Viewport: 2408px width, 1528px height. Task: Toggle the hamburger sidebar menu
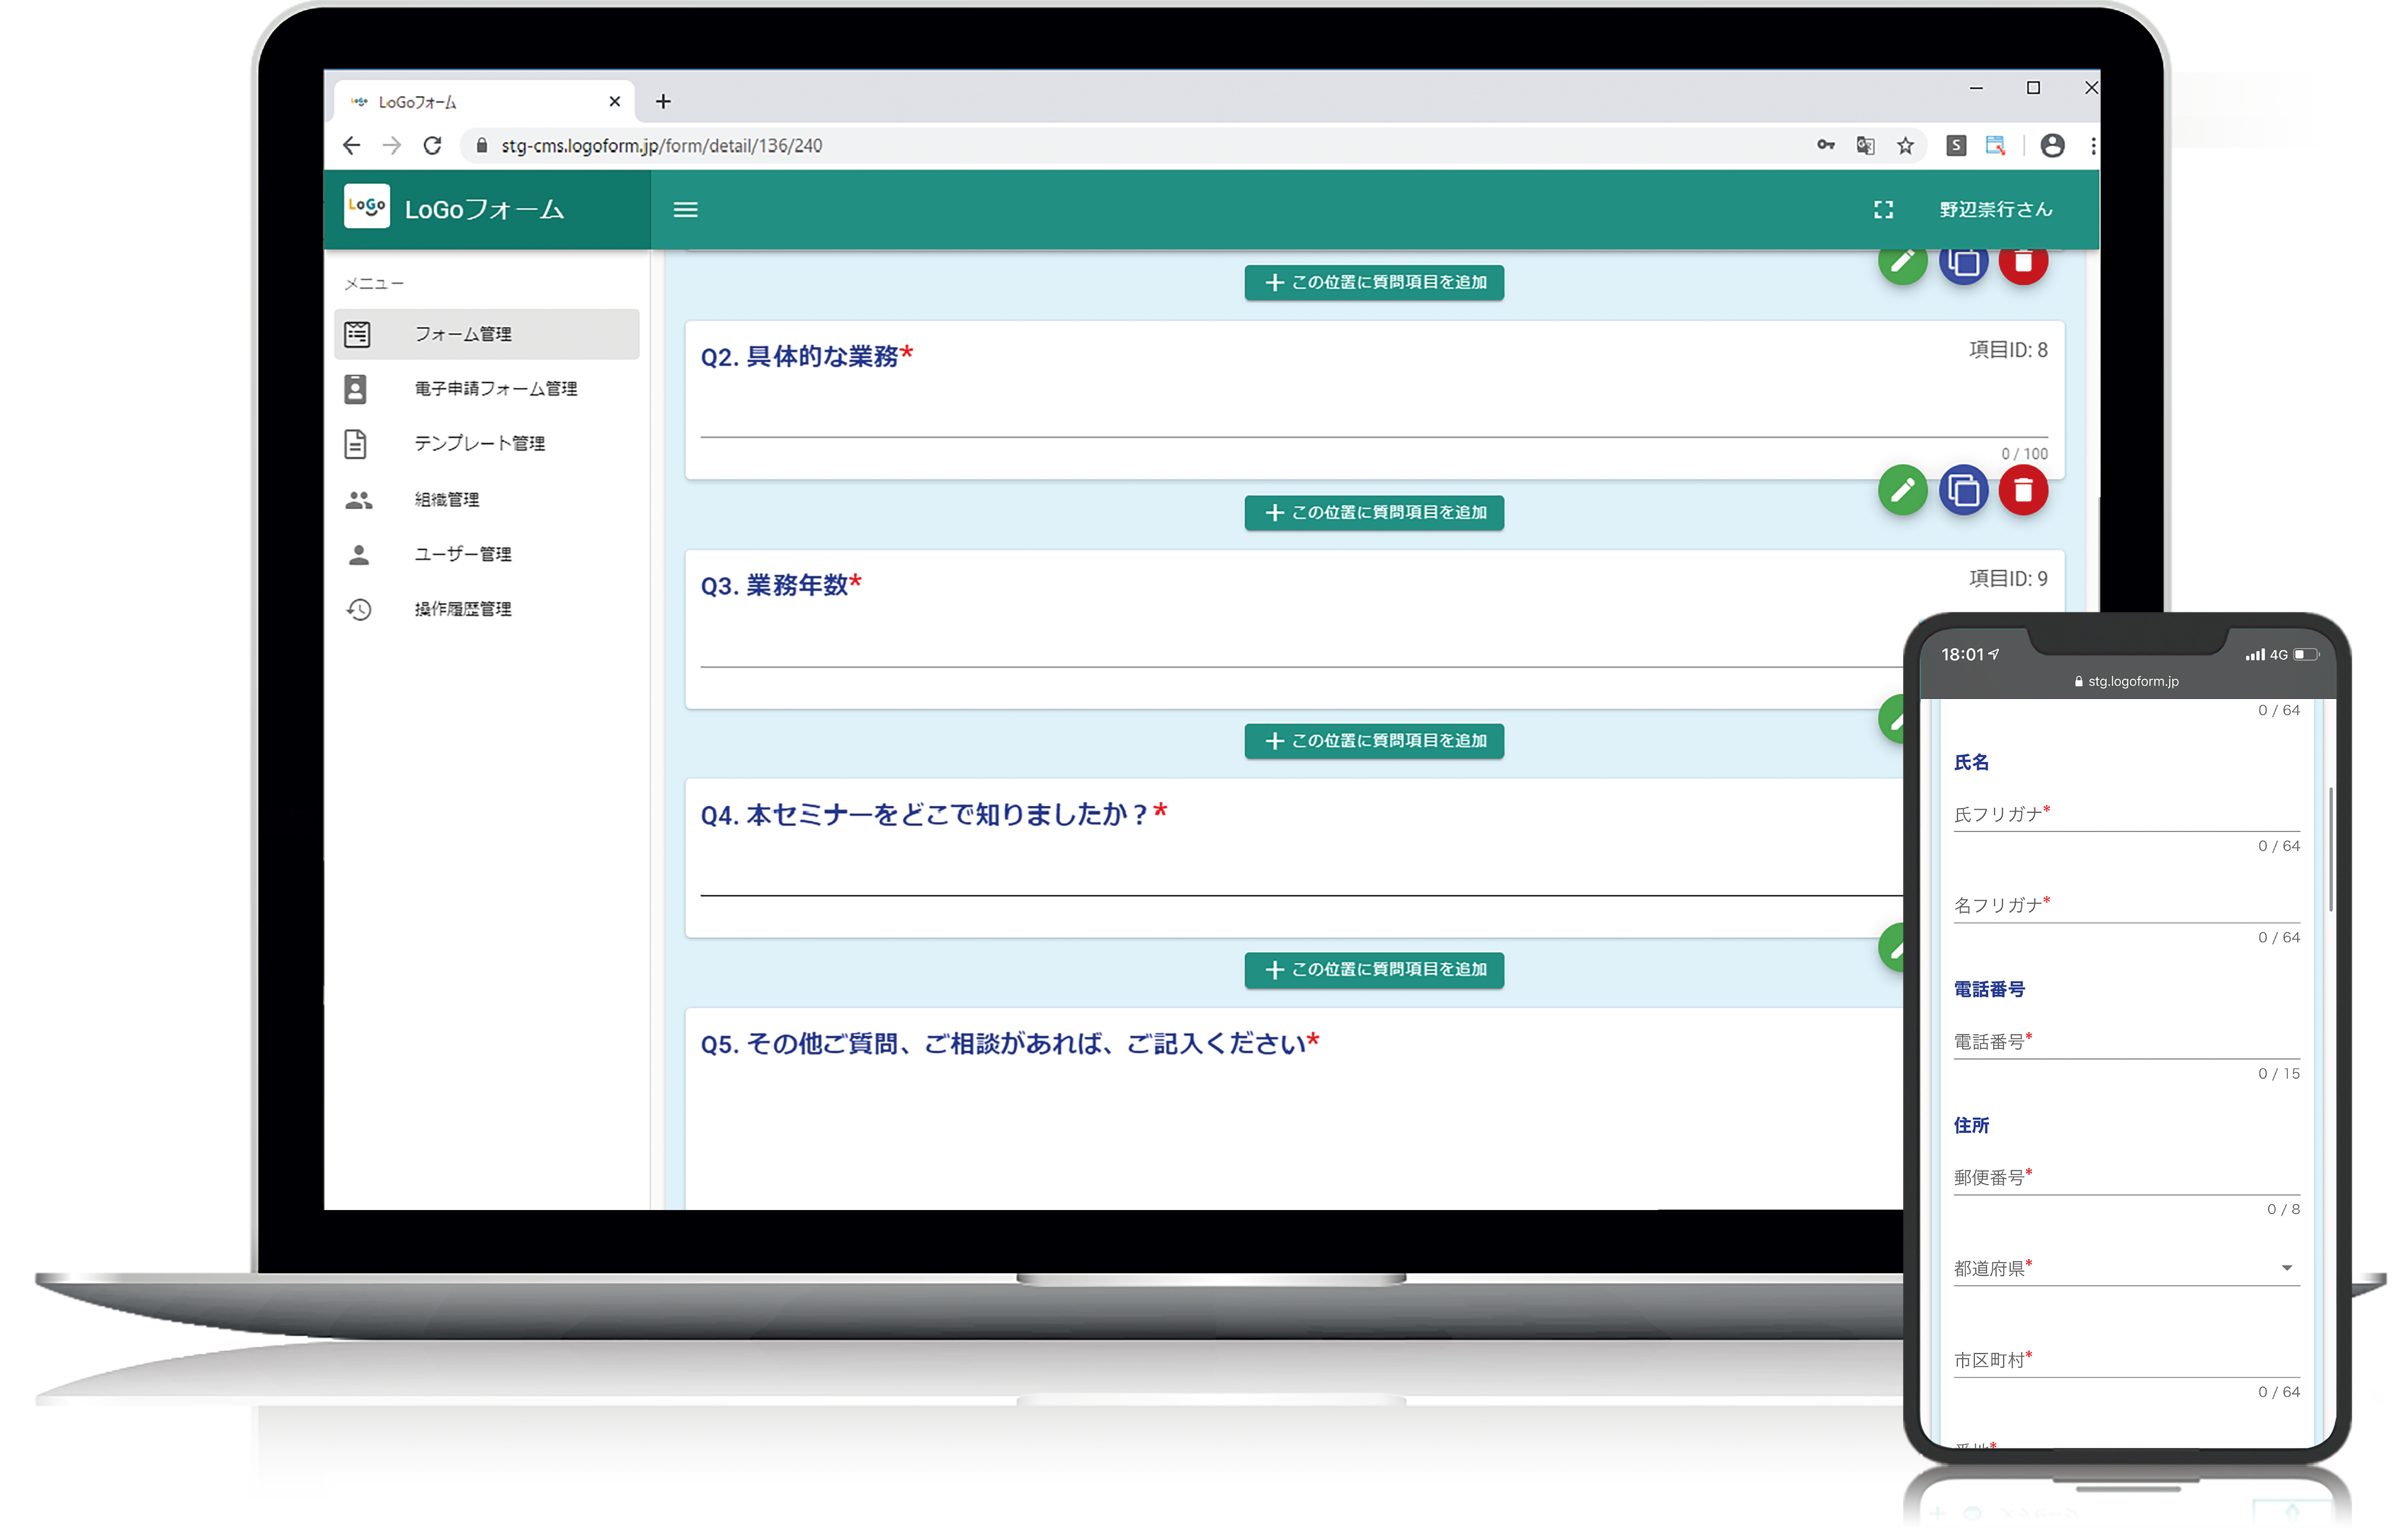(x=685, y=210)
